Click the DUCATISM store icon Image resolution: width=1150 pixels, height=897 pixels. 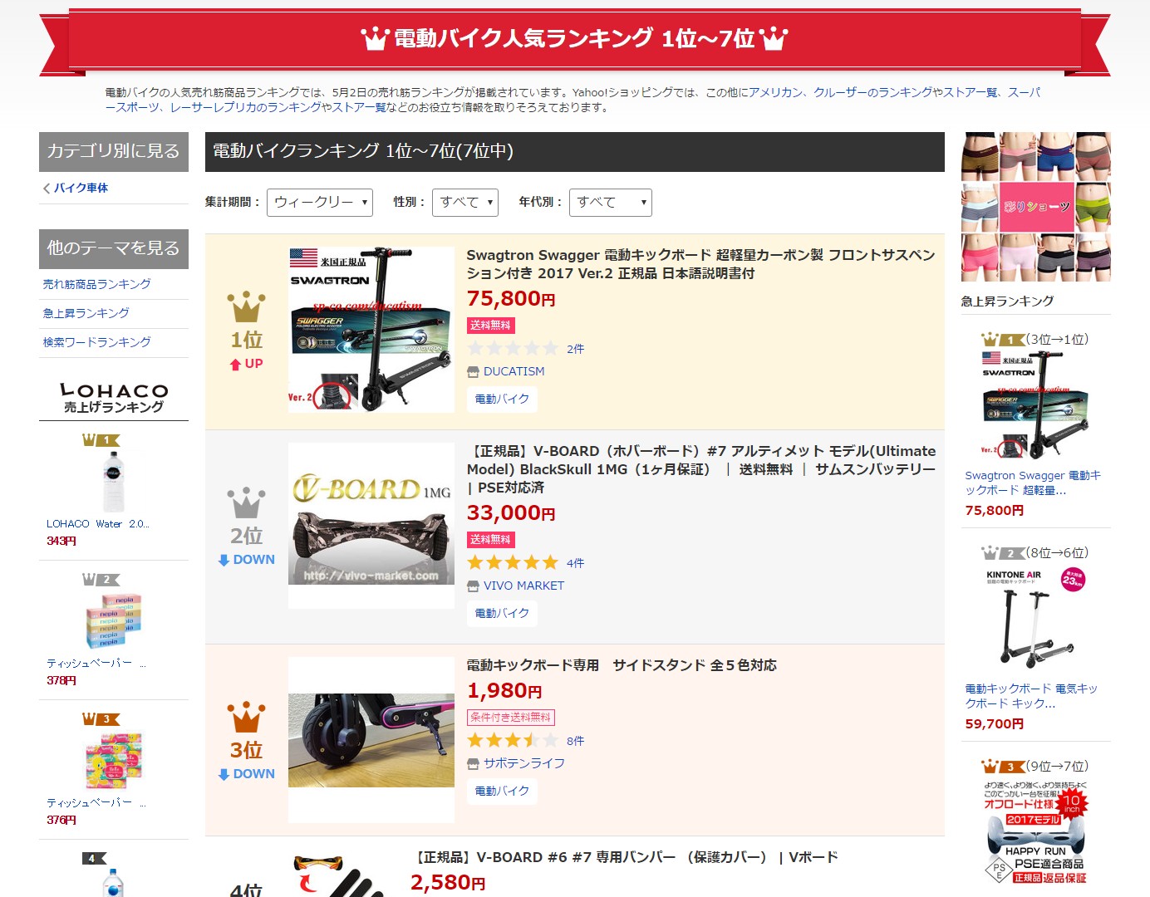pos(473,372)
